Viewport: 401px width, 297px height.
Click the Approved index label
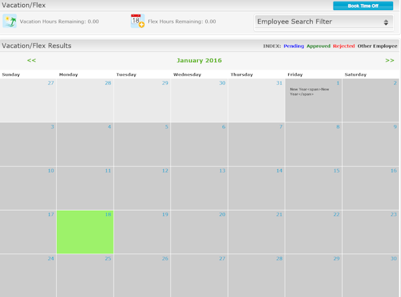318,46
